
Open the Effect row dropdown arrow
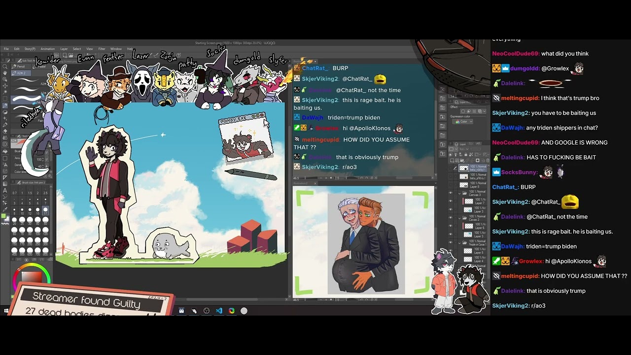[485, 111]
